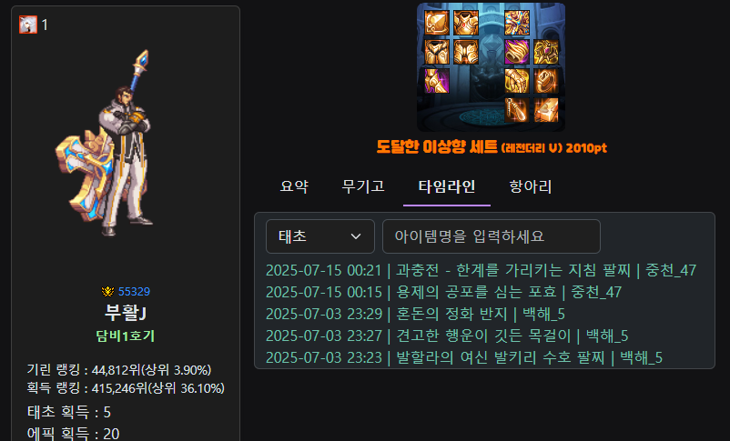Switch to the 항아리 tab
730x441 pixels.
[x=531, y=186]
